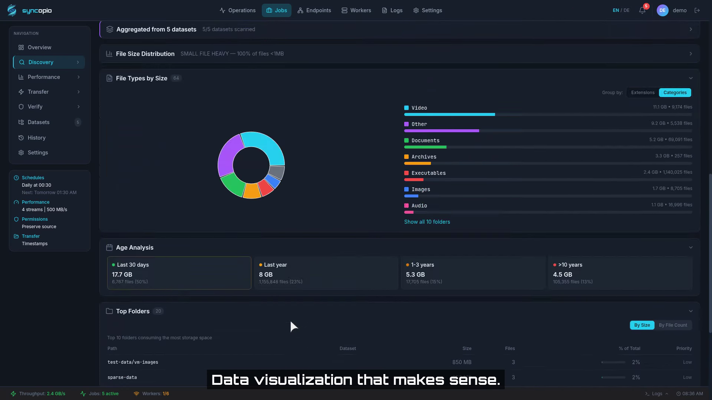Open the Workers page from top bar

343,10
